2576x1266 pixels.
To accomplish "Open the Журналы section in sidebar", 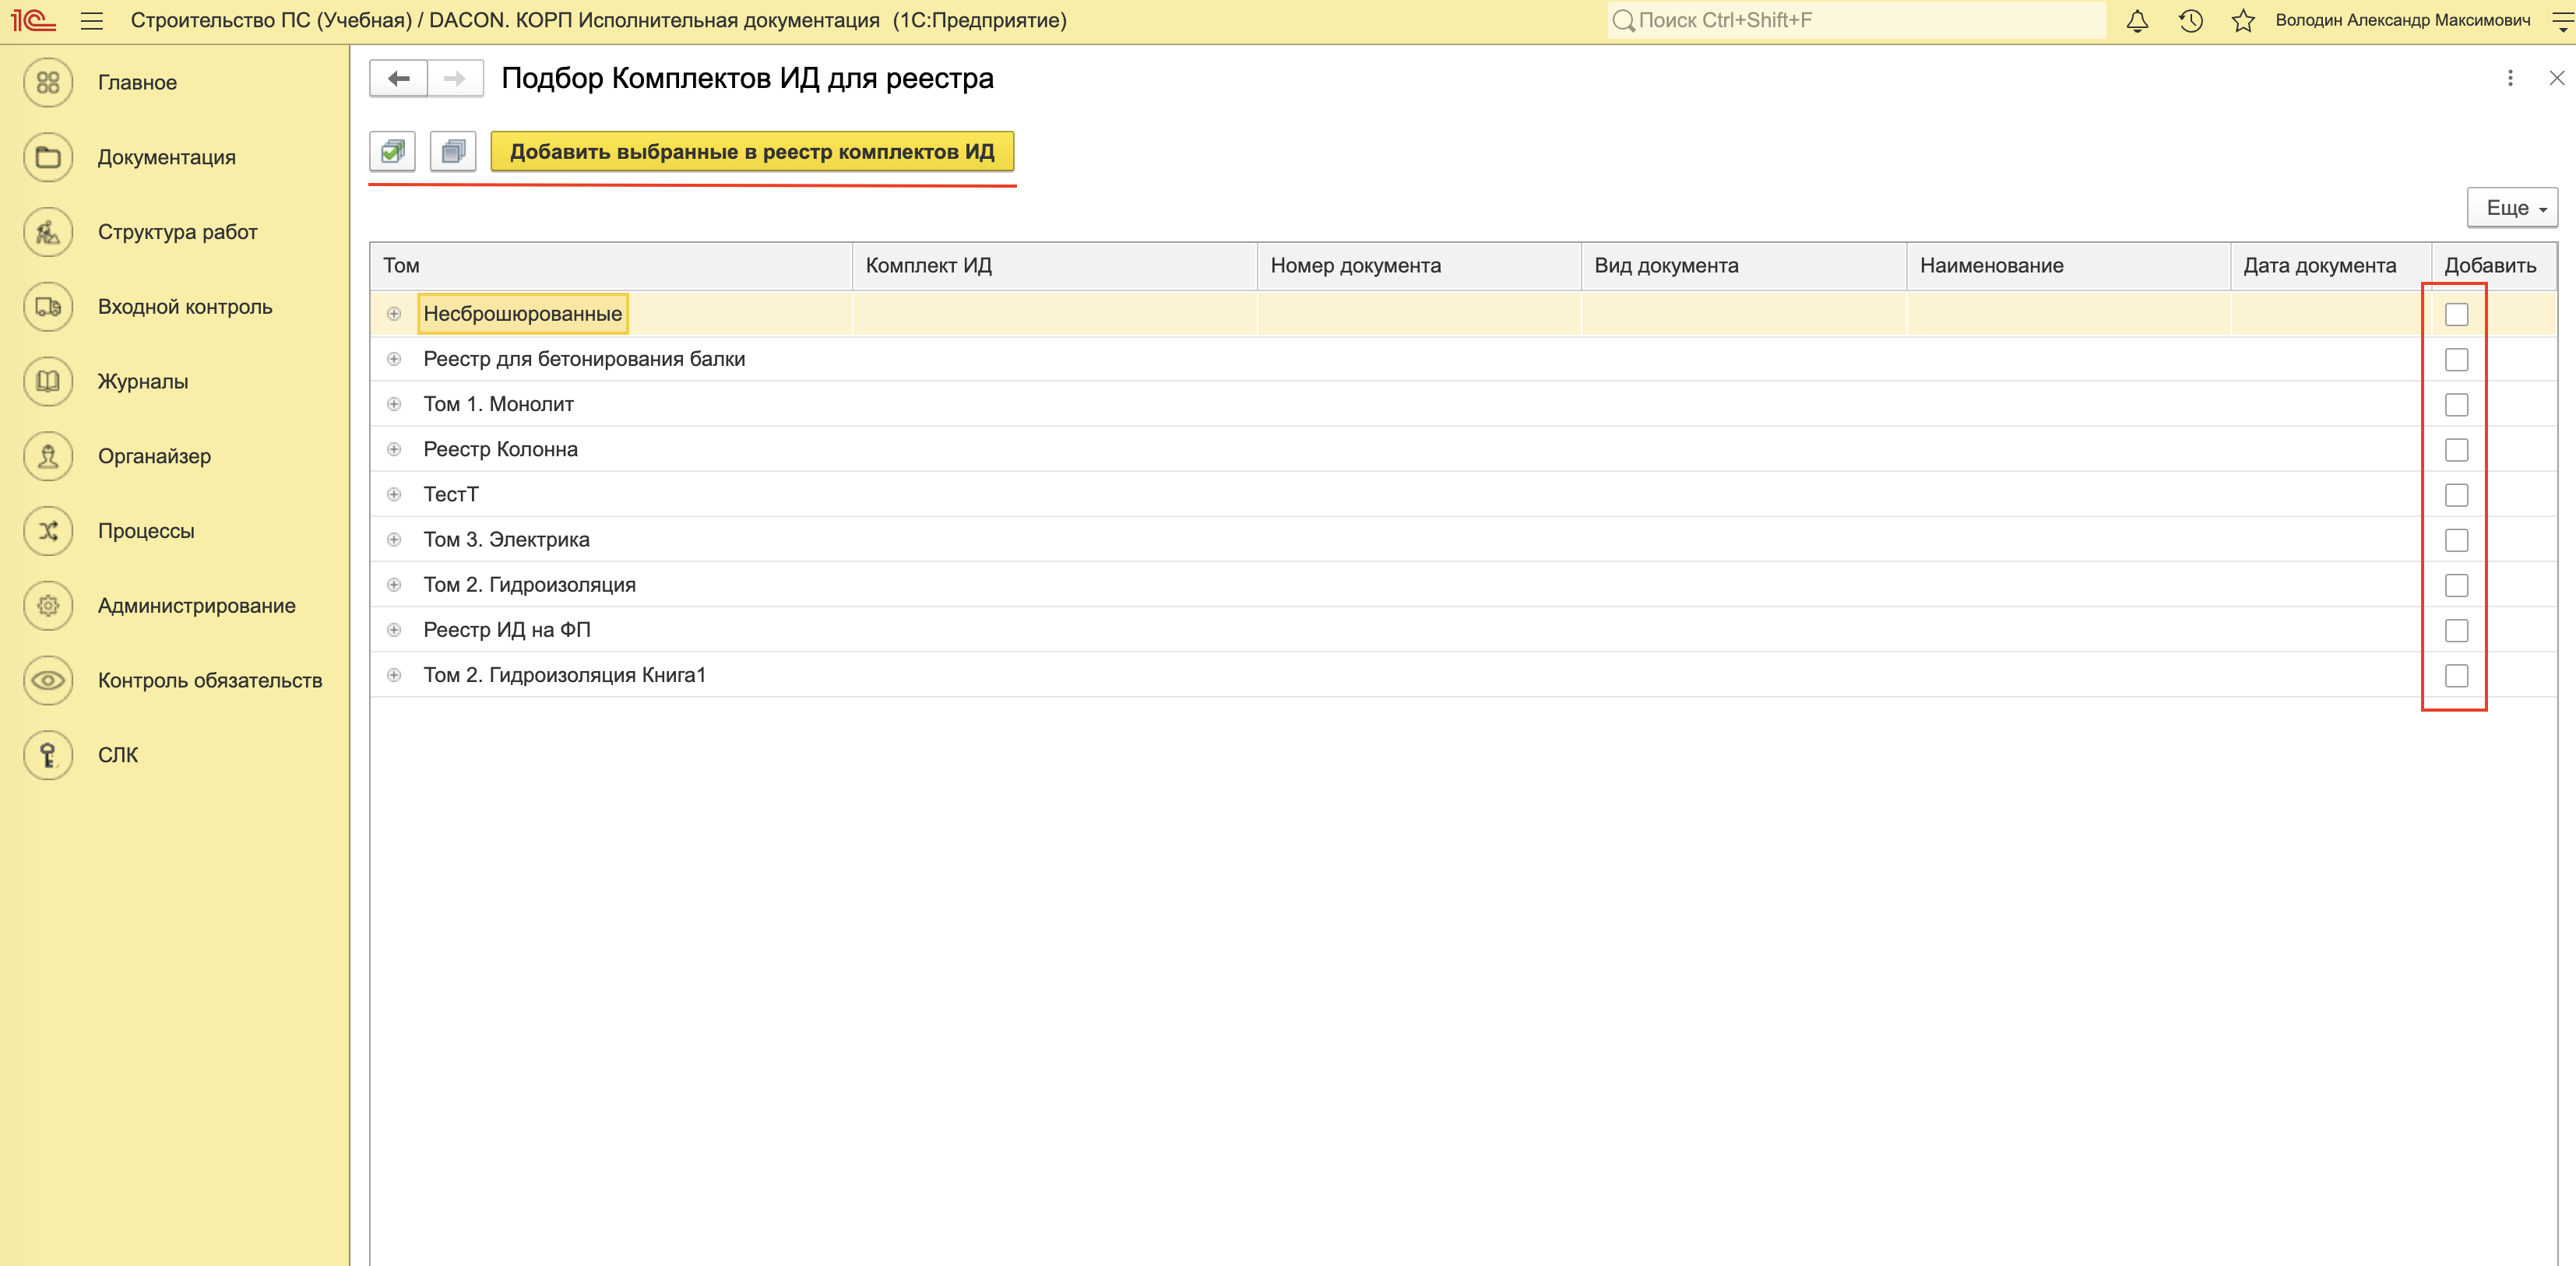I will pyautogui.click(x=142, y=381).
